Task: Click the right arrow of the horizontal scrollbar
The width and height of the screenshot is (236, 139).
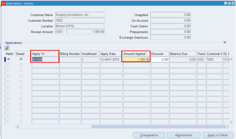Action: pos(227,126)
